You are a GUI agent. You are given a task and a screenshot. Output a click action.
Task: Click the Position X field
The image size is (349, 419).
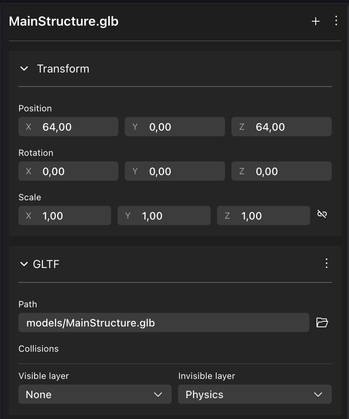[x=68, y=127]
